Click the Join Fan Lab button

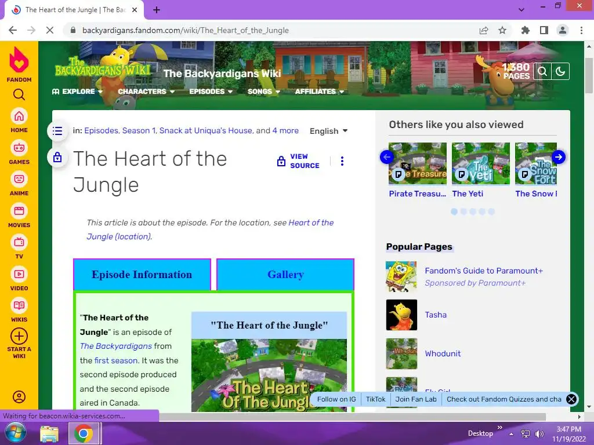(x=415, y=399)
